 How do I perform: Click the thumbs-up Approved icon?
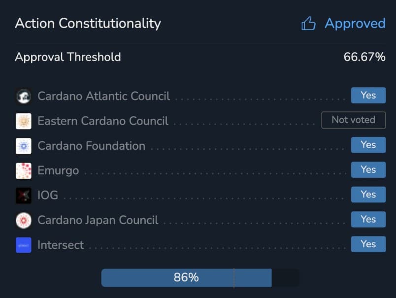coord(309,24)
